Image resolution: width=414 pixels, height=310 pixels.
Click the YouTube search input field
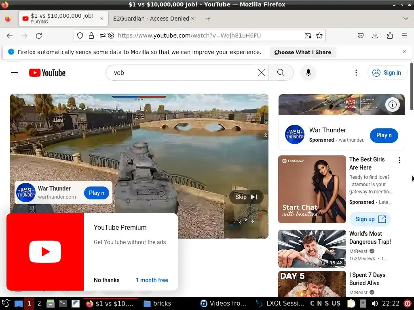pyautogui.click(x=185, y=73)
